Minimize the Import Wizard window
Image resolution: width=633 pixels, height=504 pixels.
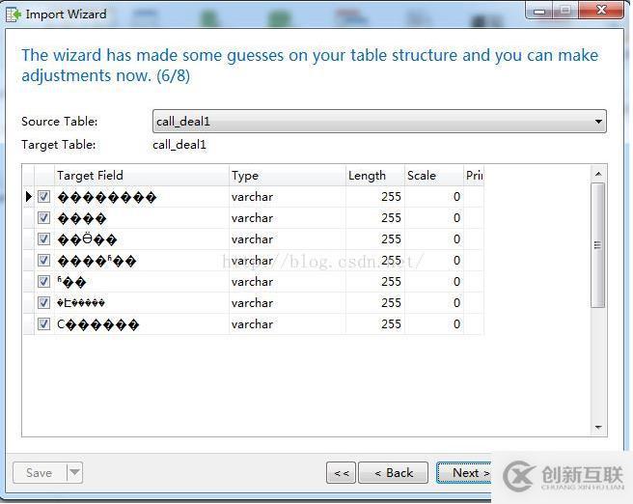(x=539, y=11)
